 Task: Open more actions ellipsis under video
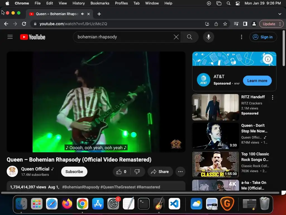(180, 172)
